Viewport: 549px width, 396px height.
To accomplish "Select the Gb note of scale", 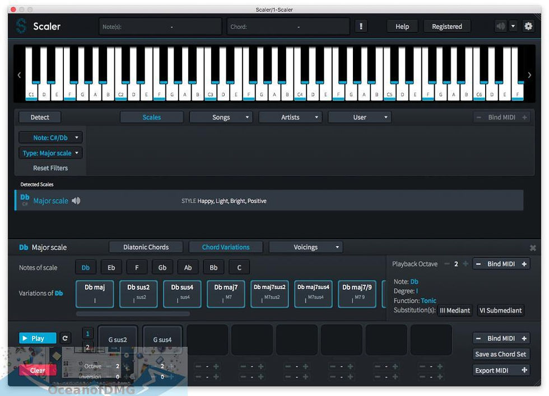I will [x=162, y=267].
